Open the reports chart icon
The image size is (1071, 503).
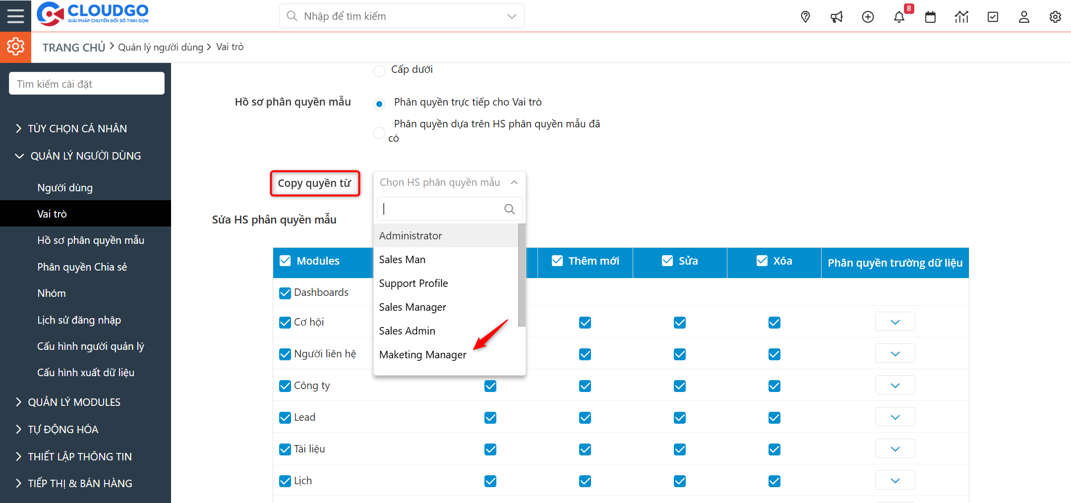[961, 17]
